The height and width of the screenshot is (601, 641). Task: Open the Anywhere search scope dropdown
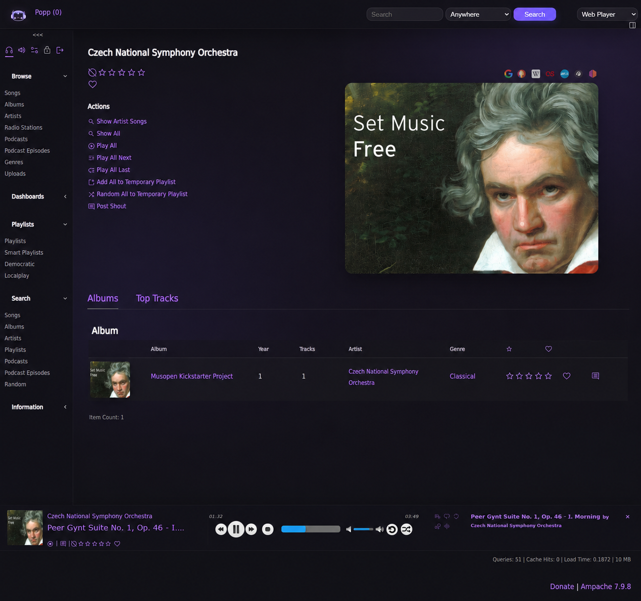[x=478, y=14]
